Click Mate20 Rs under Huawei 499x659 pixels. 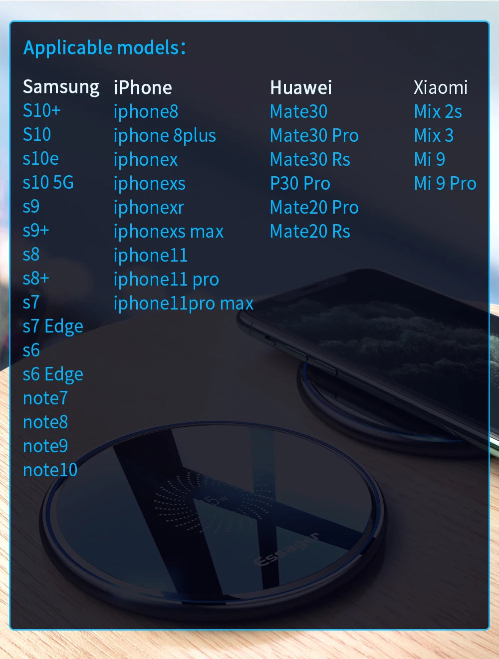[x=310, y=231]
